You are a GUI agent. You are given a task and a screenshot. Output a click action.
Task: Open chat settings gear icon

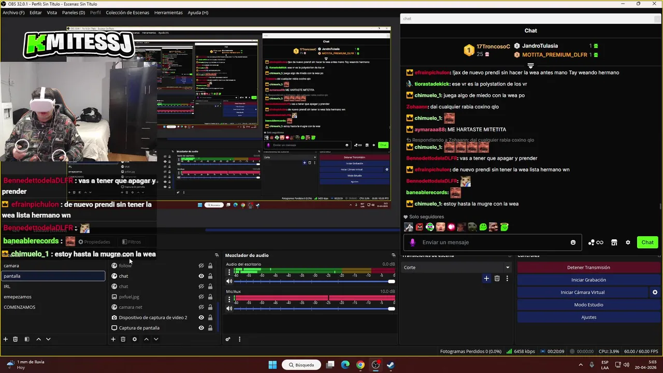click(628, 242)
